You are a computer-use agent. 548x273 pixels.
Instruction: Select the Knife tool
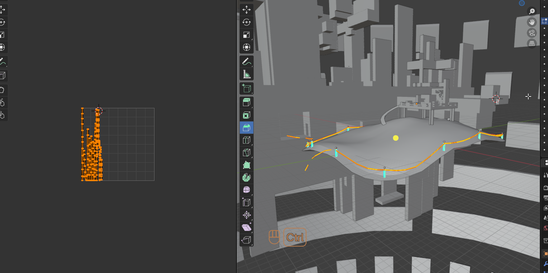(x=247, y=153)
